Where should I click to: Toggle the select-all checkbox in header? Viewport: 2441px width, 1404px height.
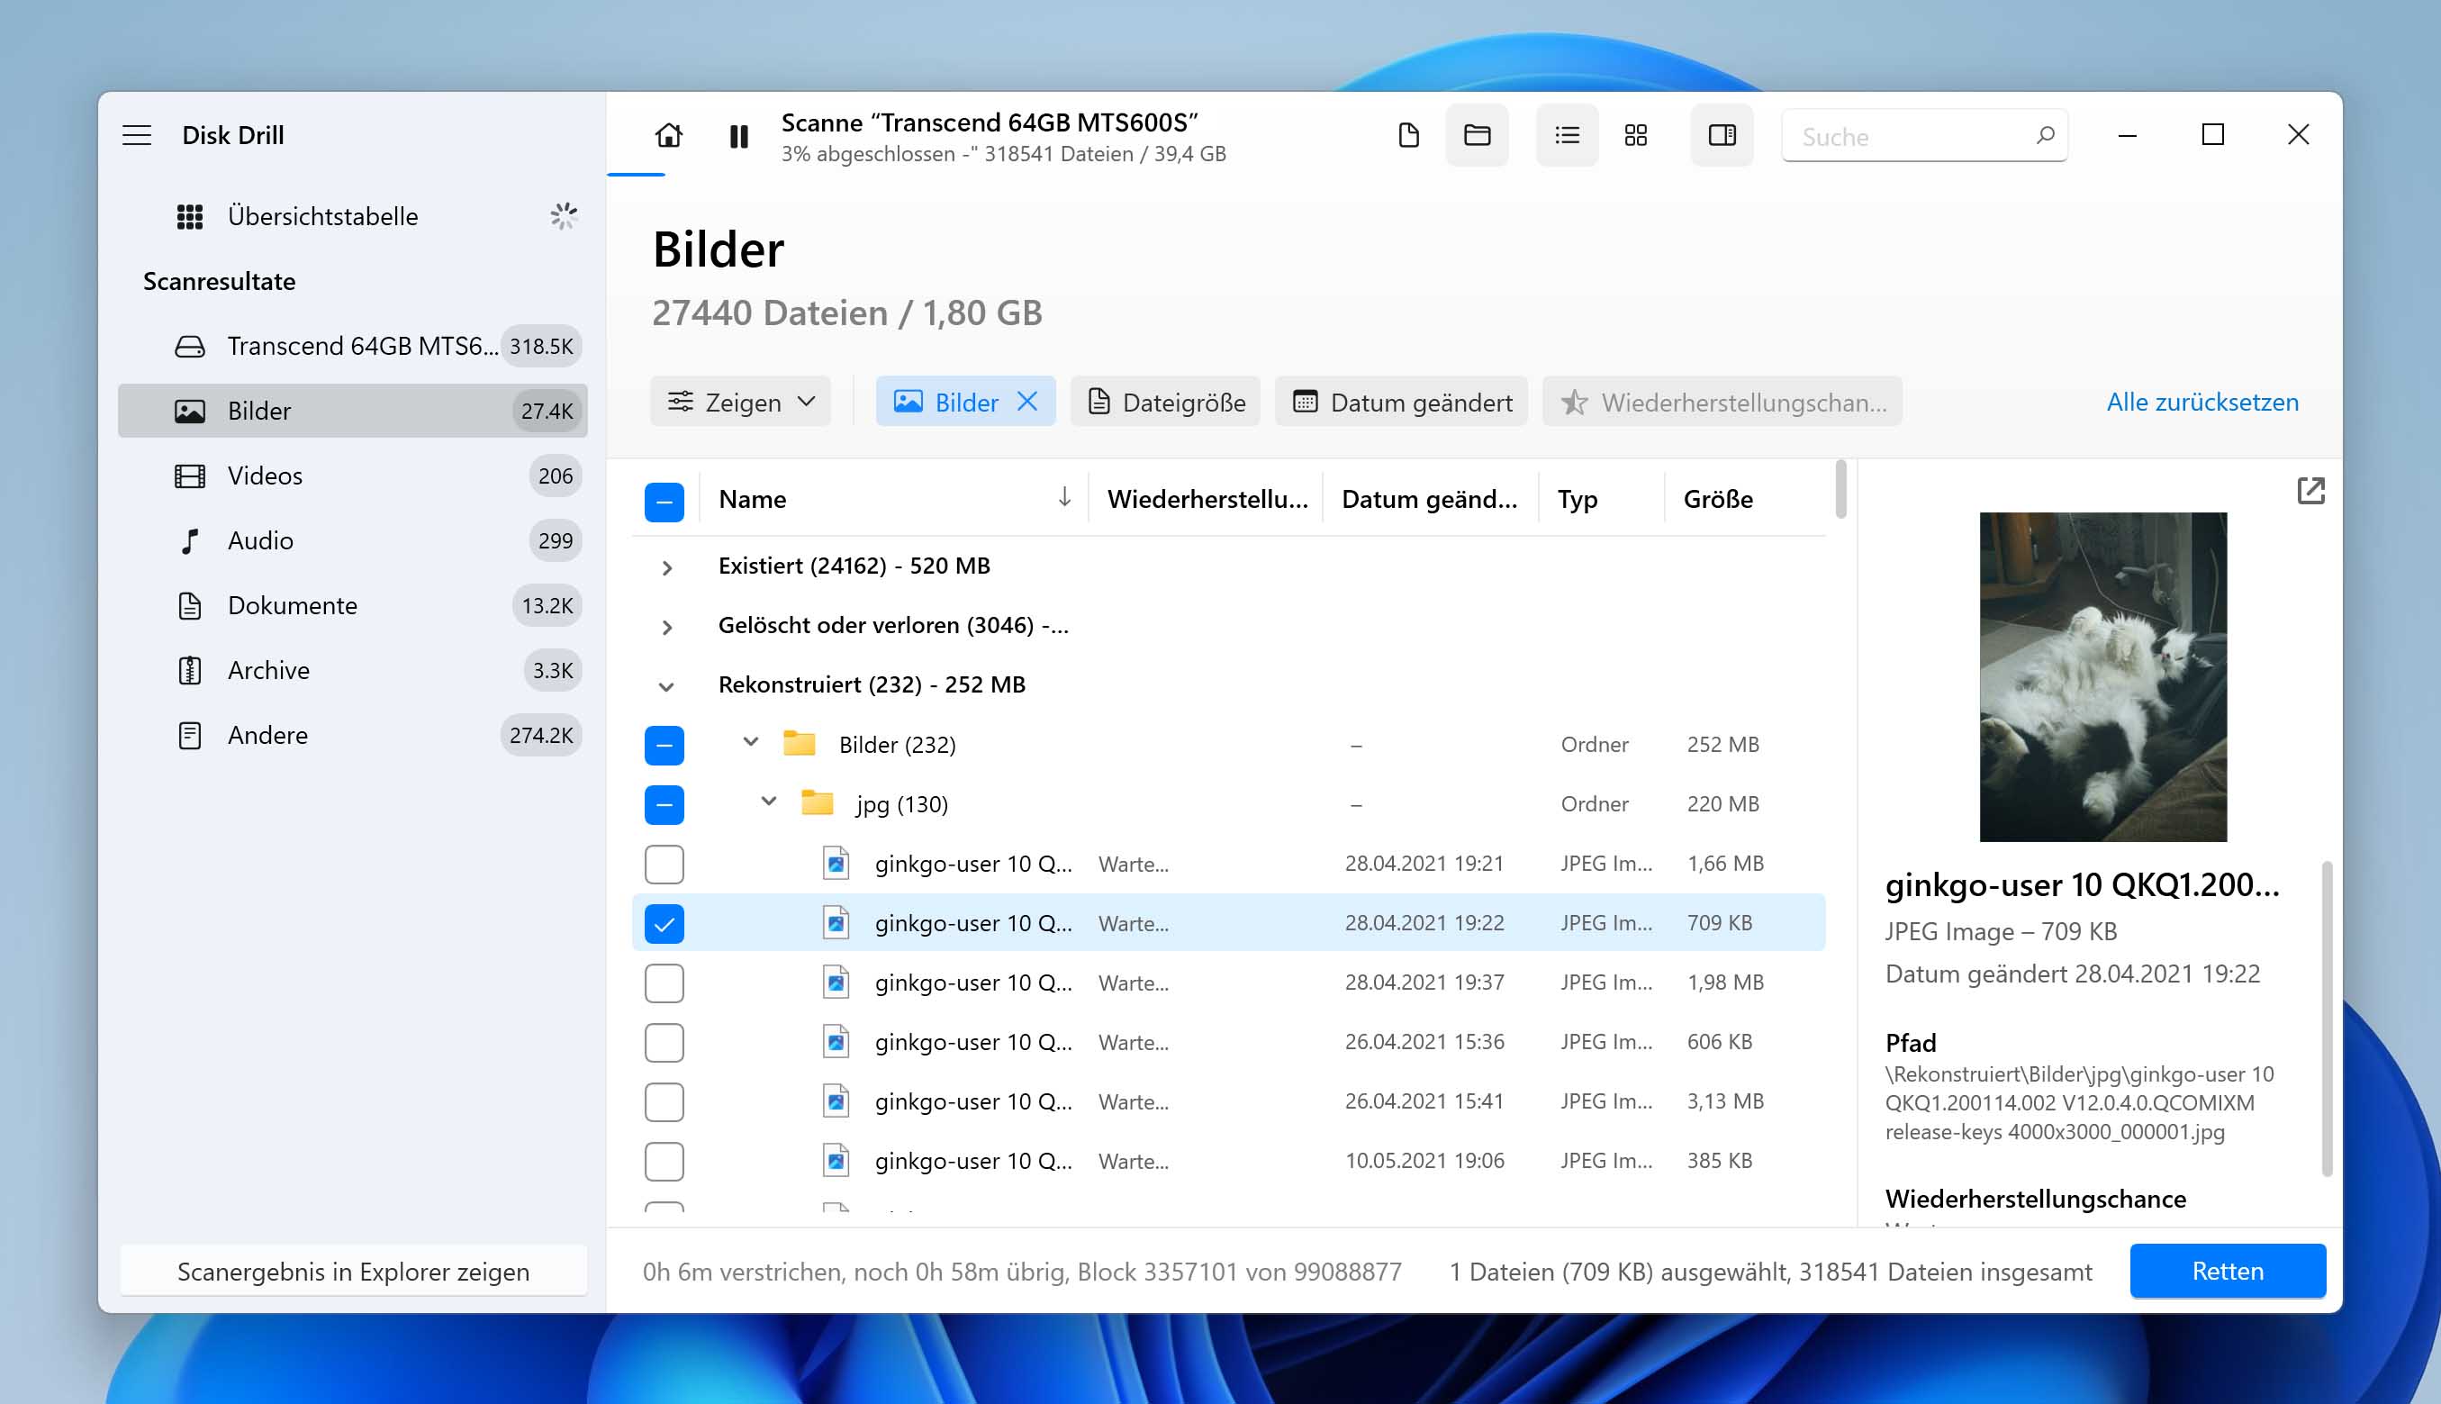[664, 502]
